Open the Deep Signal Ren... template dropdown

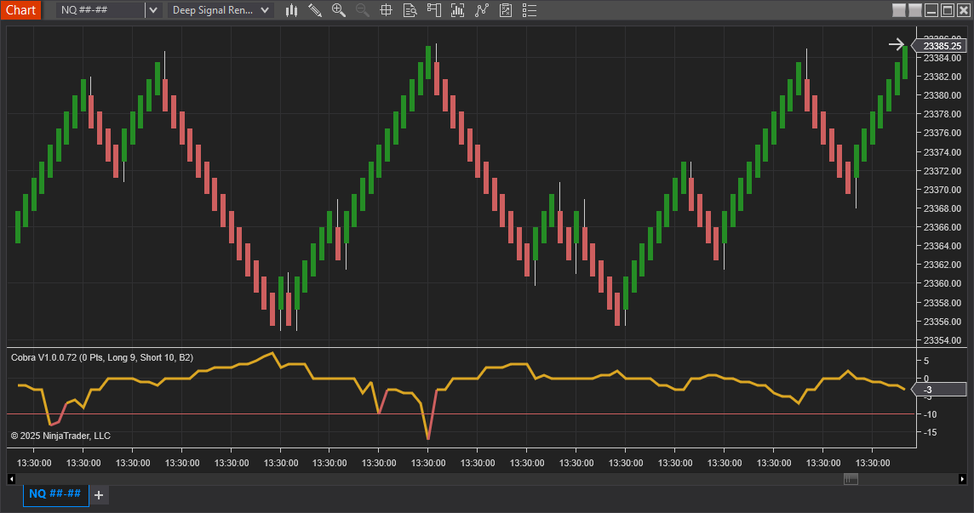tap(221, 10)
